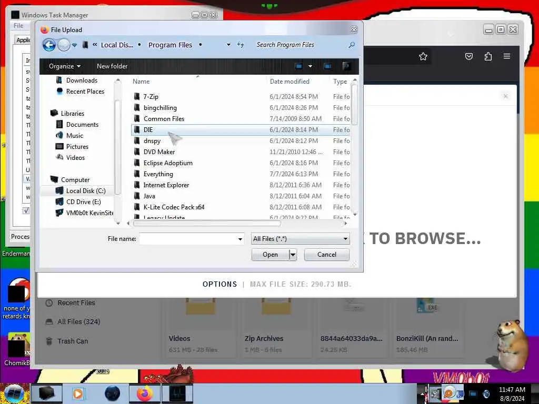Screen dimensions: 539x404
Task: Select Local Disk (C:) in navigation pane
Action: pyautogui.click(x=86, y=190)
